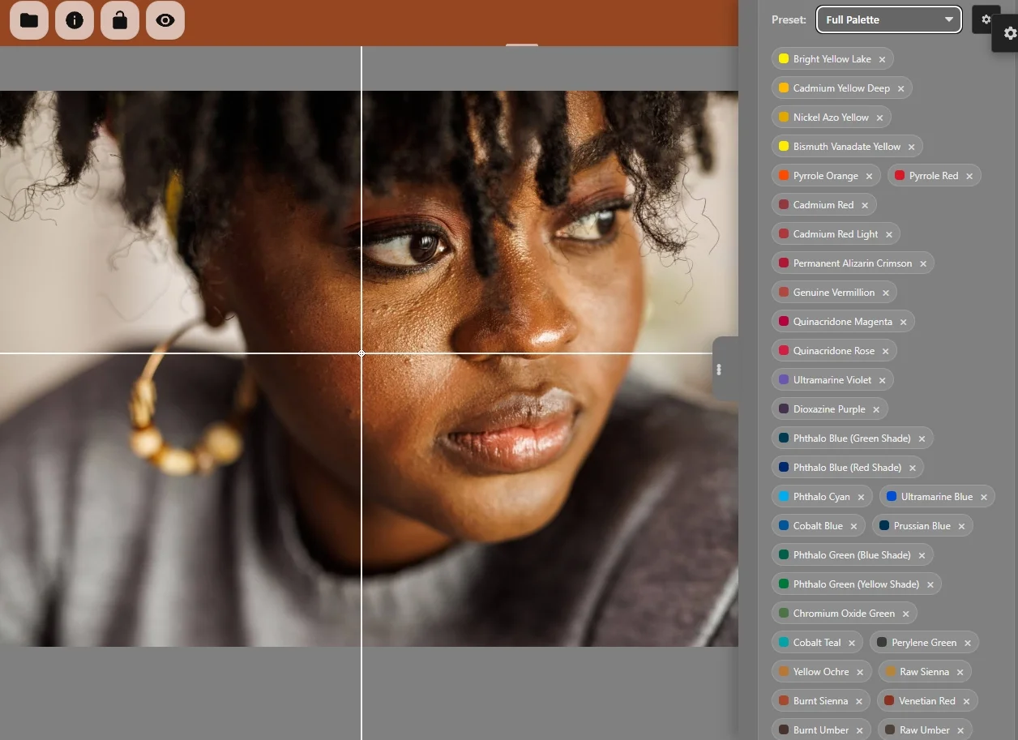Delete Quinacridone Magenta using its x icon
This screenshot has width=1018, height=740.
click(x=903, y=322)
